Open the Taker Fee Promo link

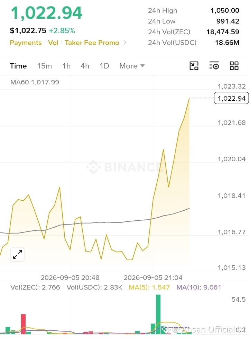pyautogui.click(x=92, y=43)
